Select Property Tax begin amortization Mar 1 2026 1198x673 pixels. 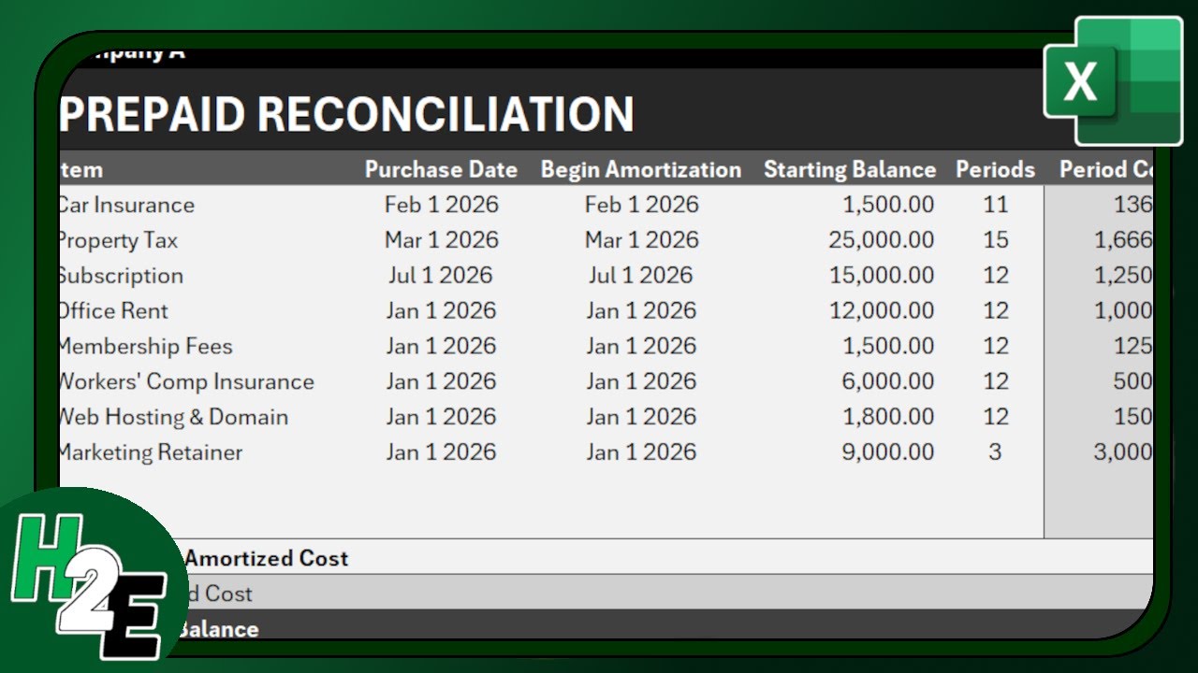coord(641,240)
